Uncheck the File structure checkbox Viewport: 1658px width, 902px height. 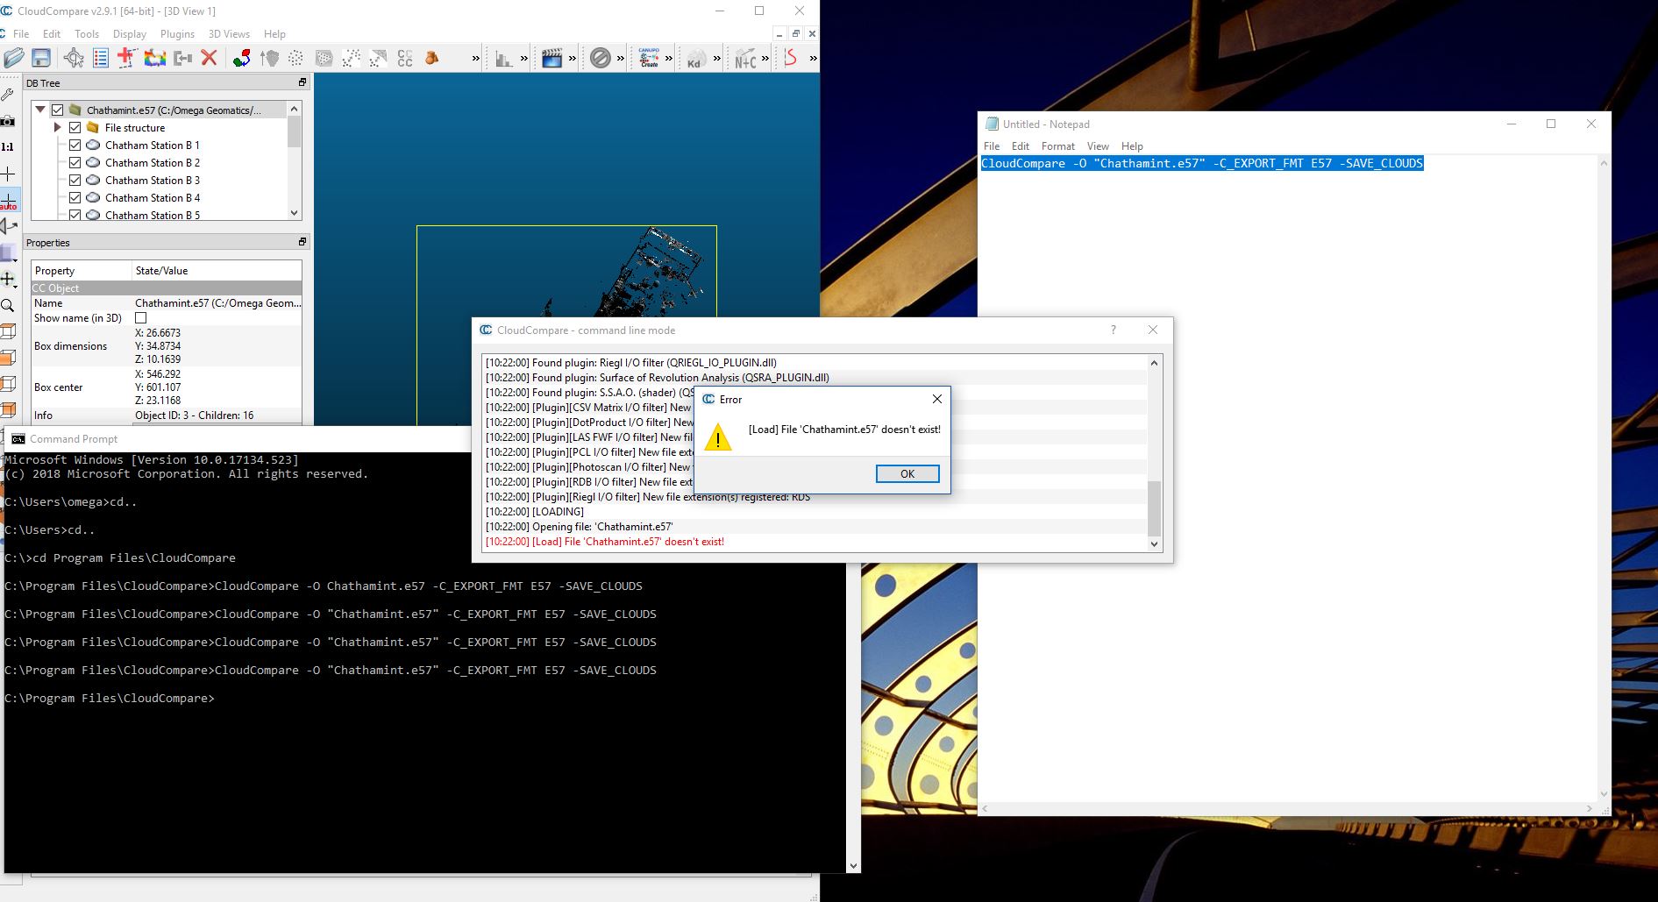(75, 128)
